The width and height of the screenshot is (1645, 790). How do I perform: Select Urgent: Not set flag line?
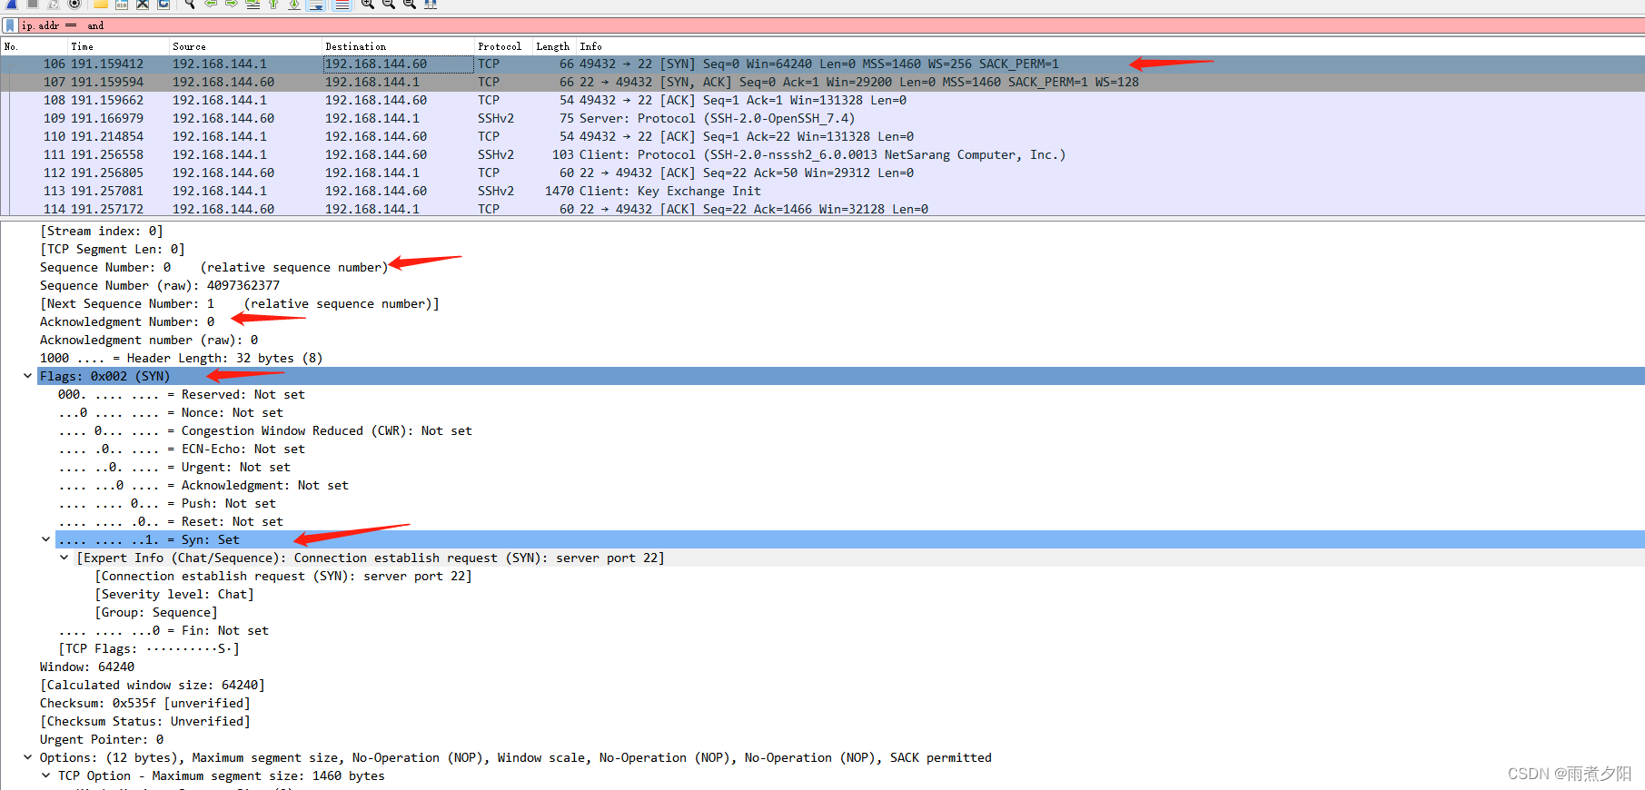coord(174,467)
